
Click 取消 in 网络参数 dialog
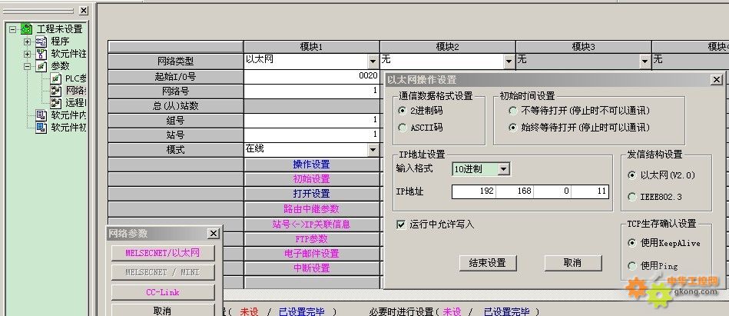(163, 311)
